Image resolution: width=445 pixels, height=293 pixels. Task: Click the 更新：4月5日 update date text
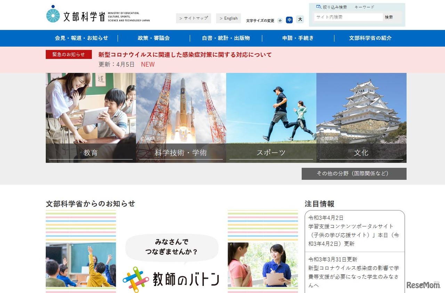click(x=116, y=64)
